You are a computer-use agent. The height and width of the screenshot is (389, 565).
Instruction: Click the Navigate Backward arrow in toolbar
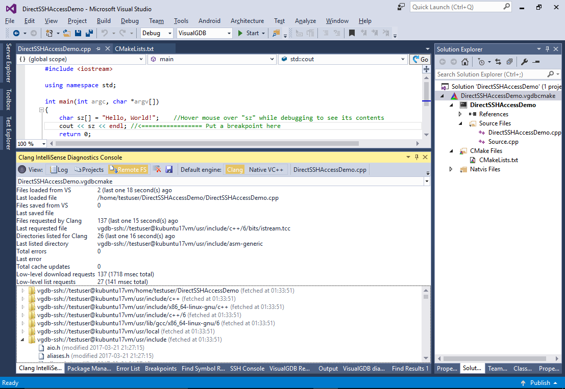(x=16, y=33)
